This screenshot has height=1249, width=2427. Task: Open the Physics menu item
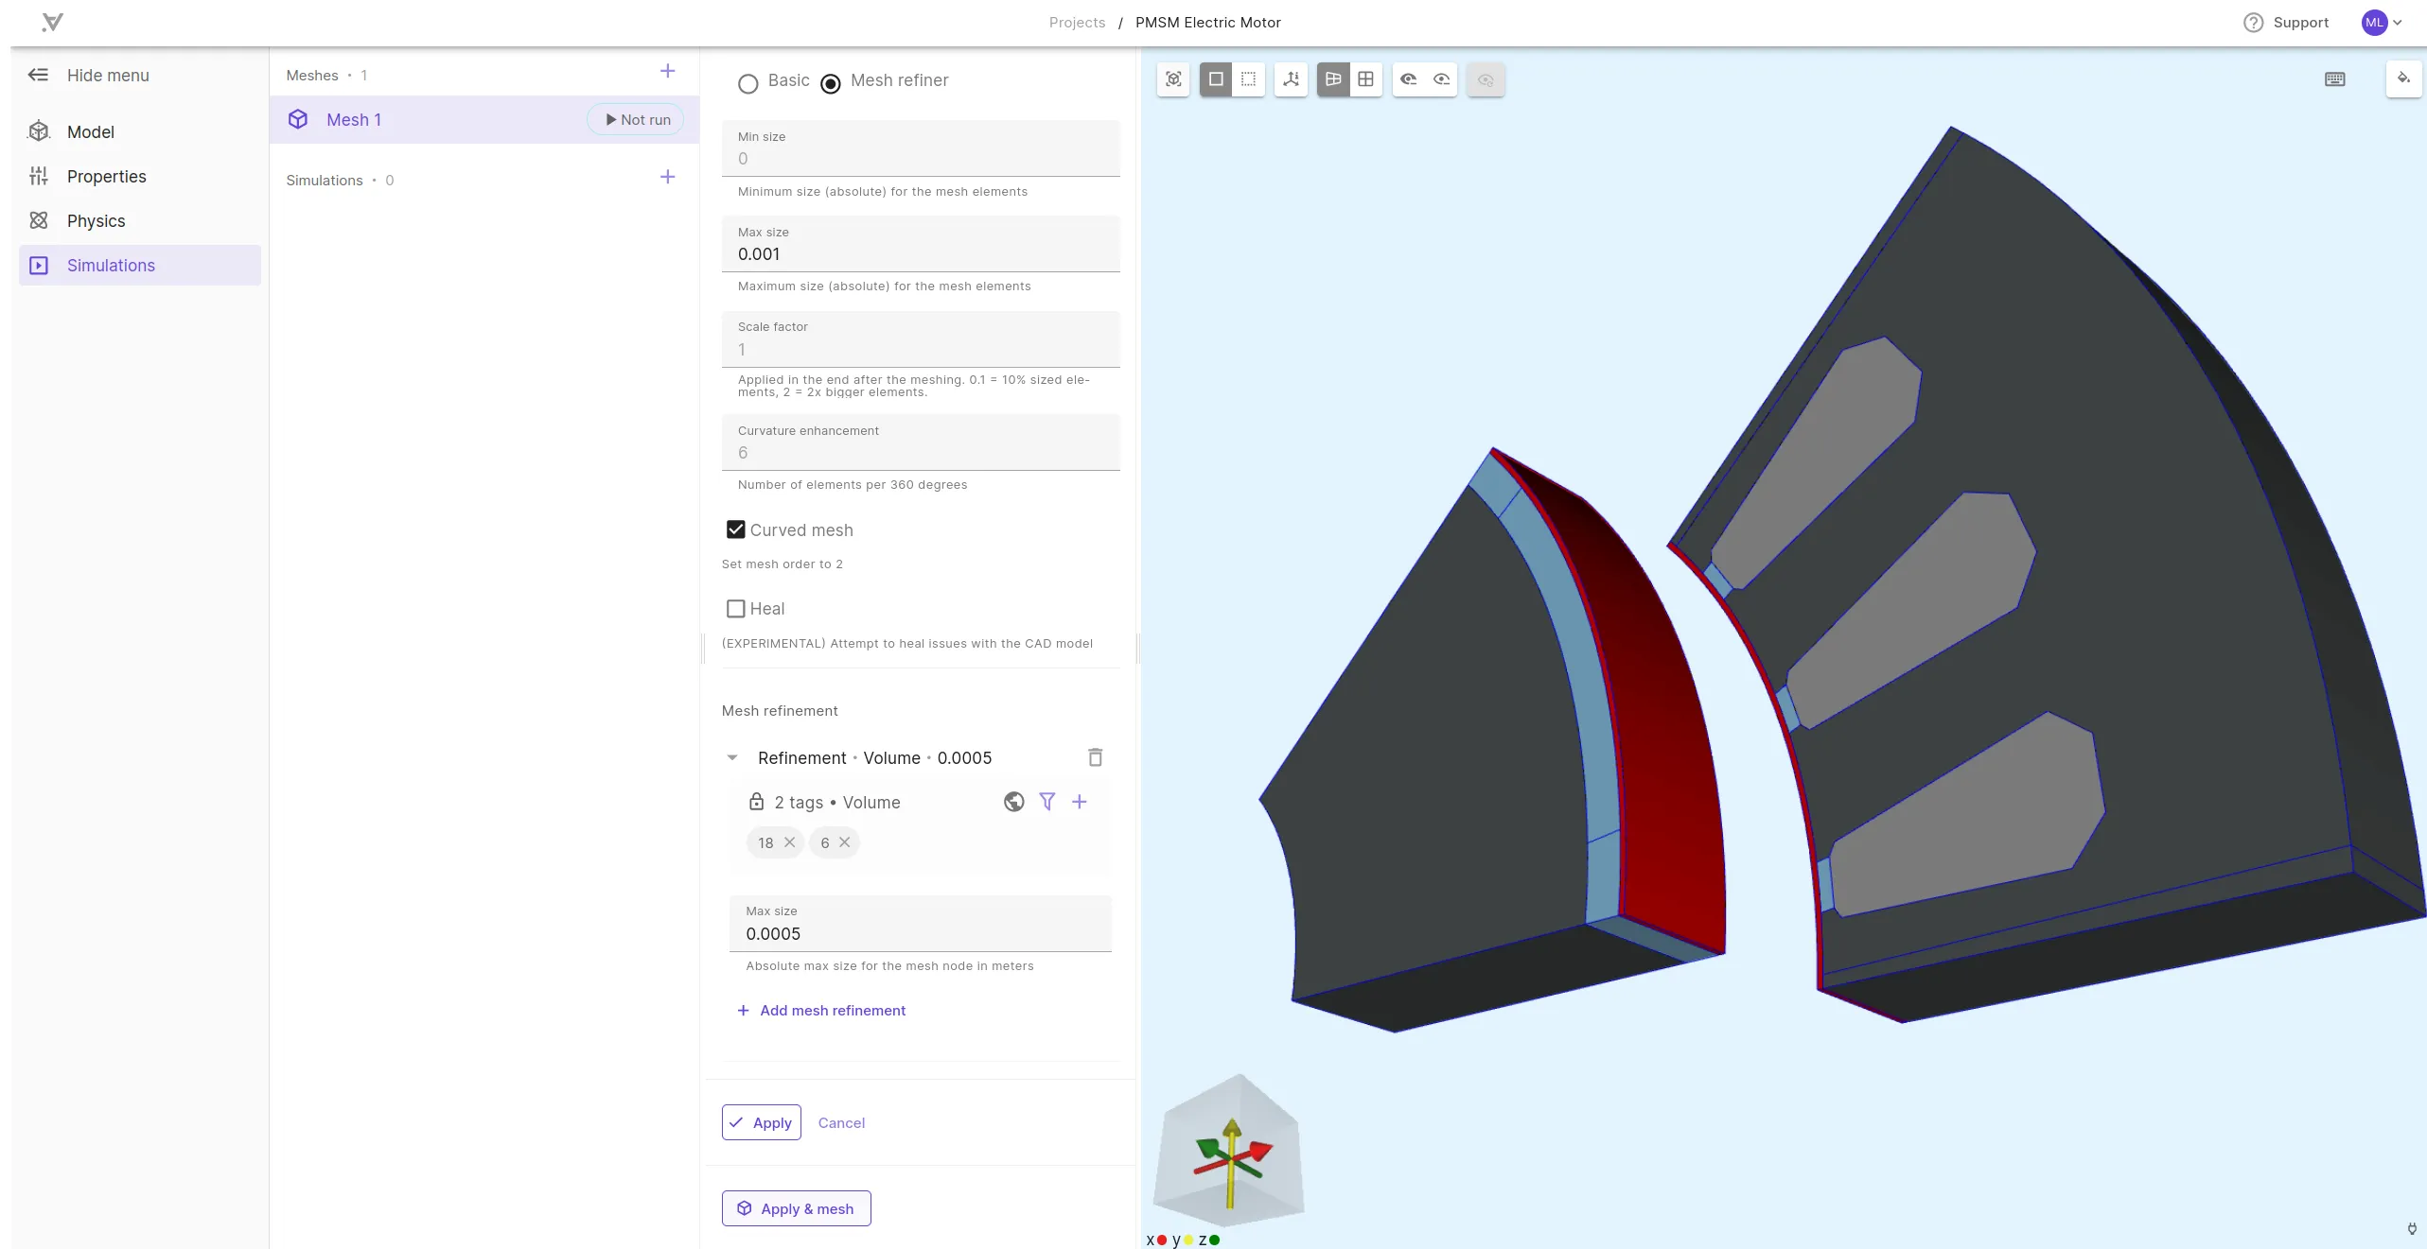140,220
